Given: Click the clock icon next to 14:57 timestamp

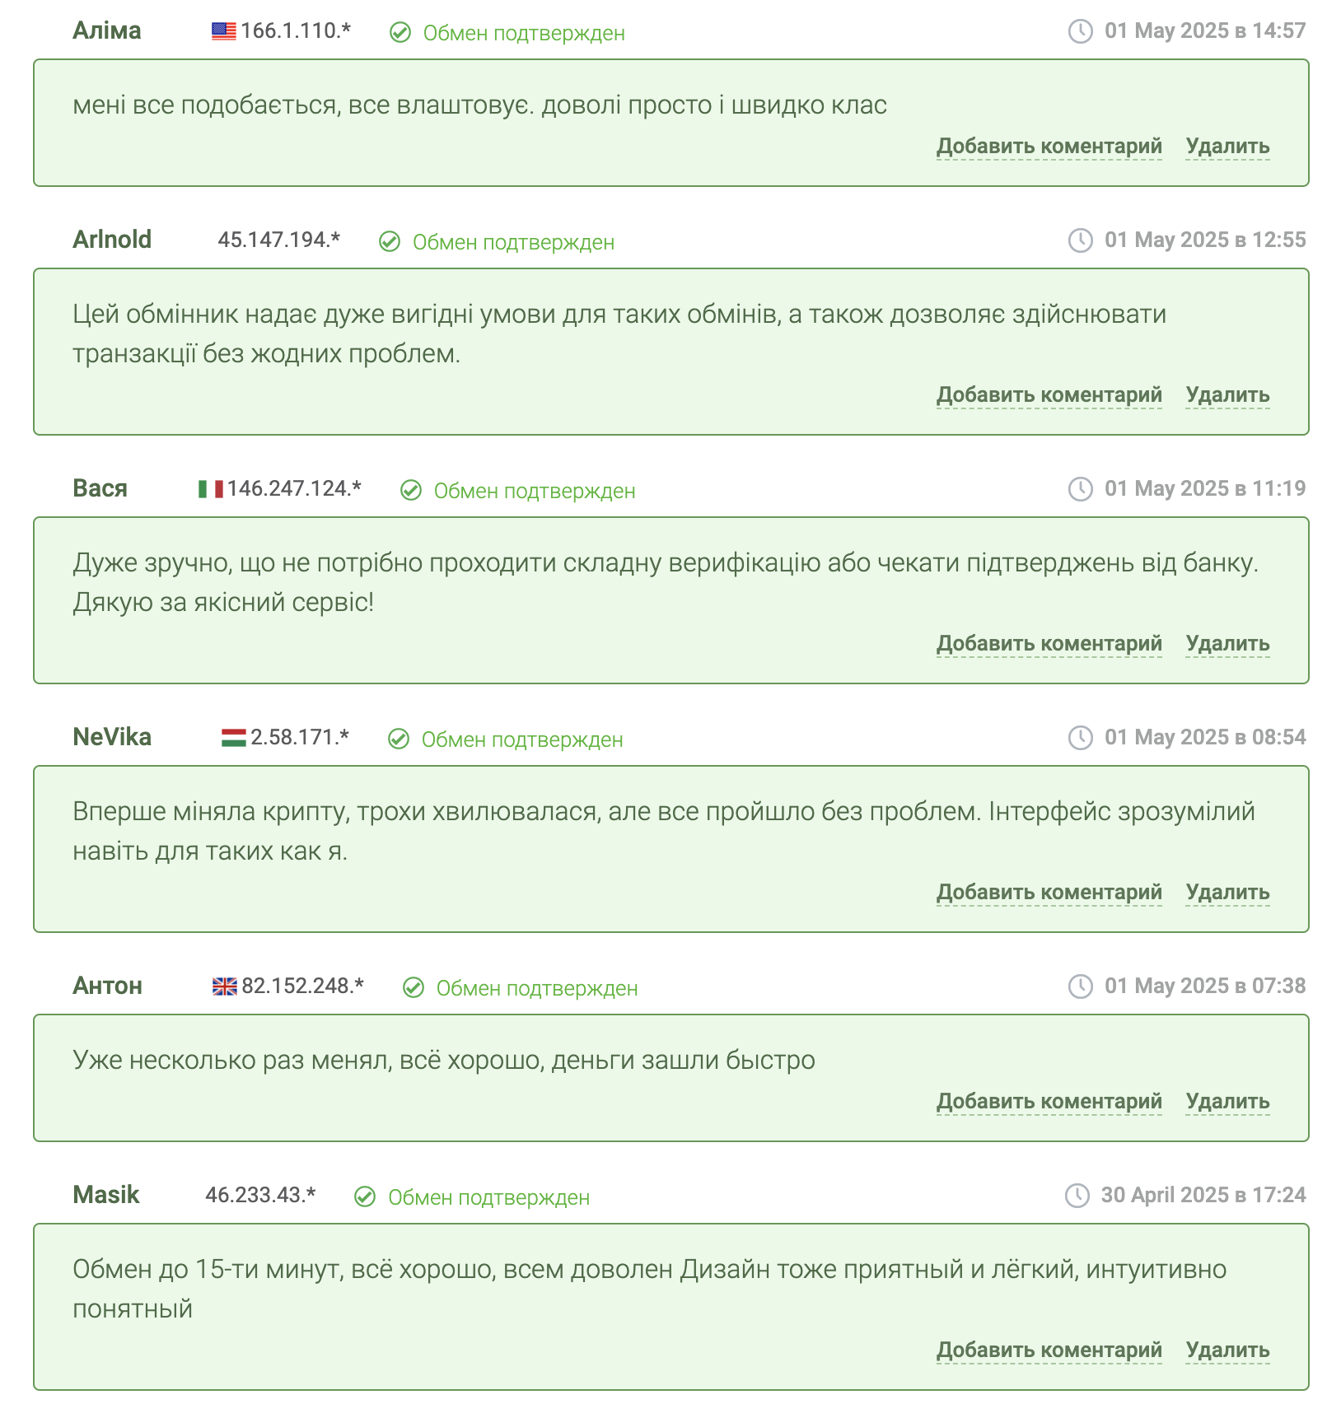Looking at the screenshot, I should (1080, 31).
